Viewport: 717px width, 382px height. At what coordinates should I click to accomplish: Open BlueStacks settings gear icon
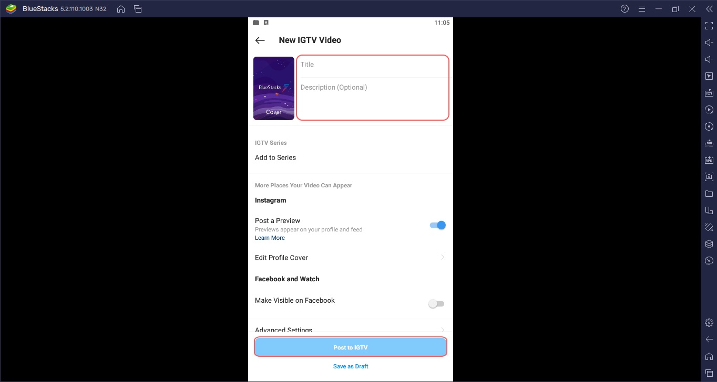709,322
